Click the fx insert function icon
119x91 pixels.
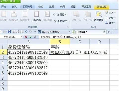[35, 37]
